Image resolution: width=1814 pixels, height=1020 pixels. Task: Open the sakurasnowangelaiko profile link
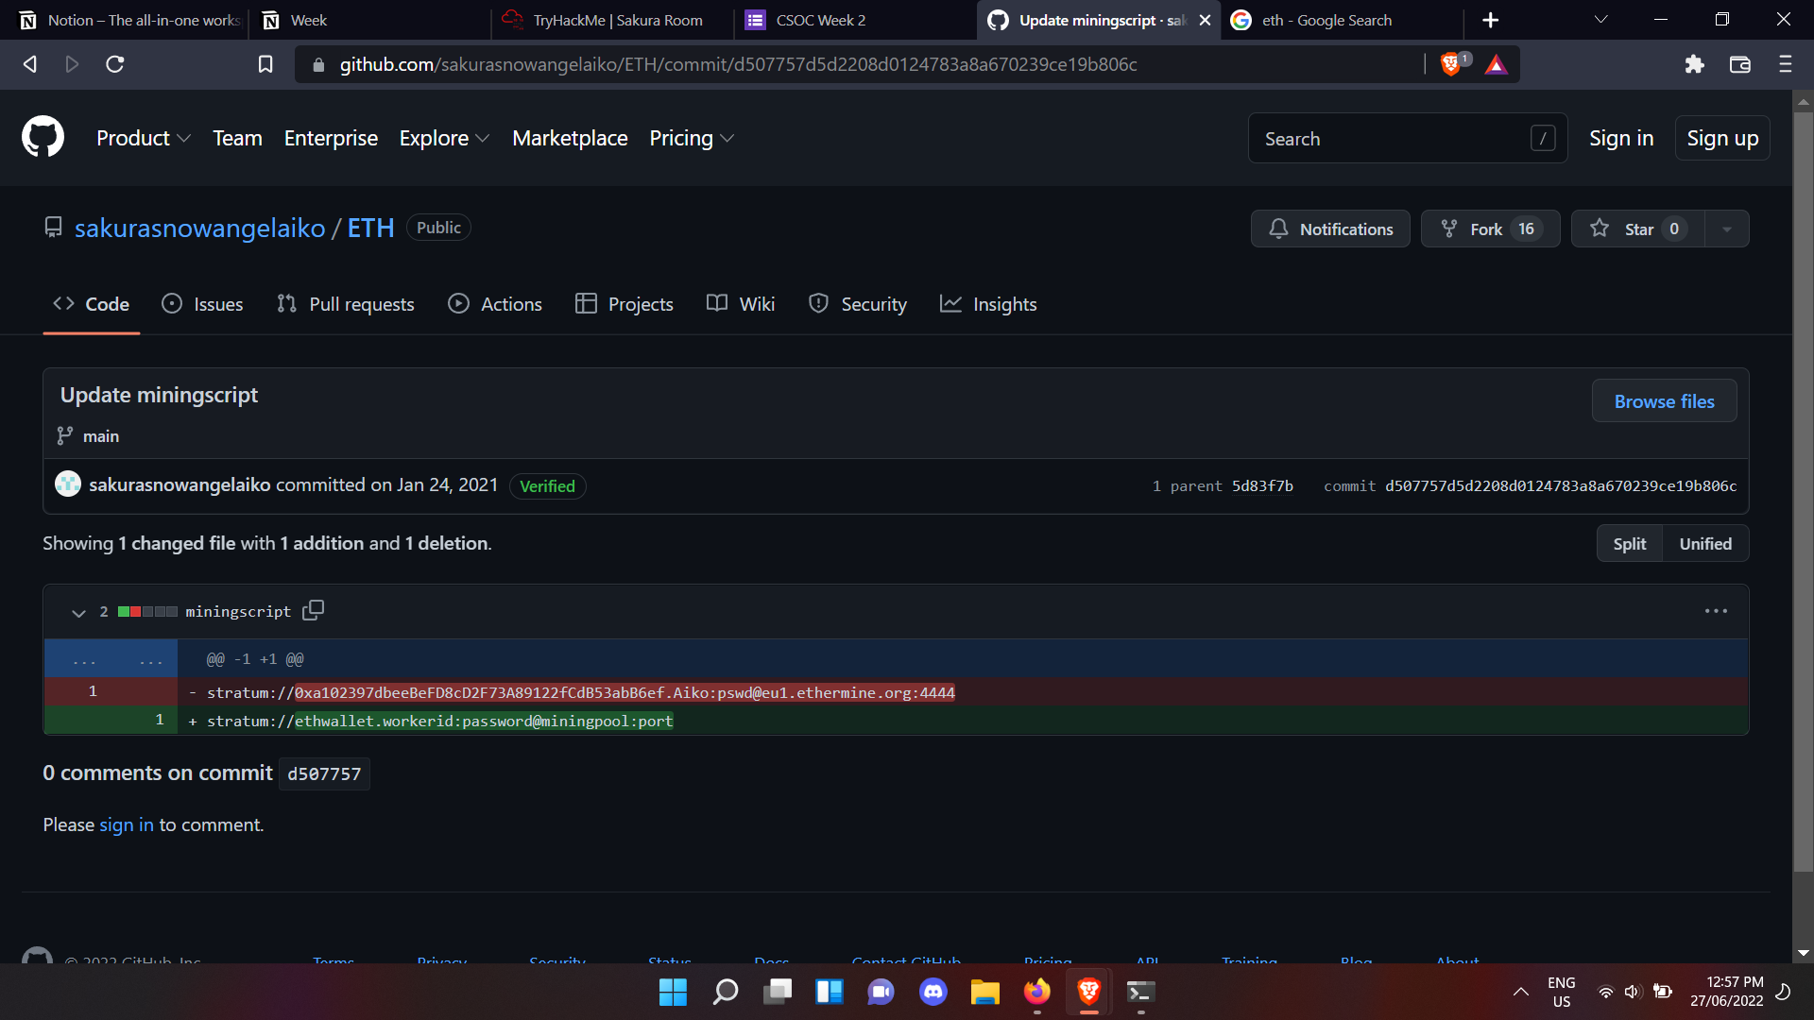(x=200, y=228)
